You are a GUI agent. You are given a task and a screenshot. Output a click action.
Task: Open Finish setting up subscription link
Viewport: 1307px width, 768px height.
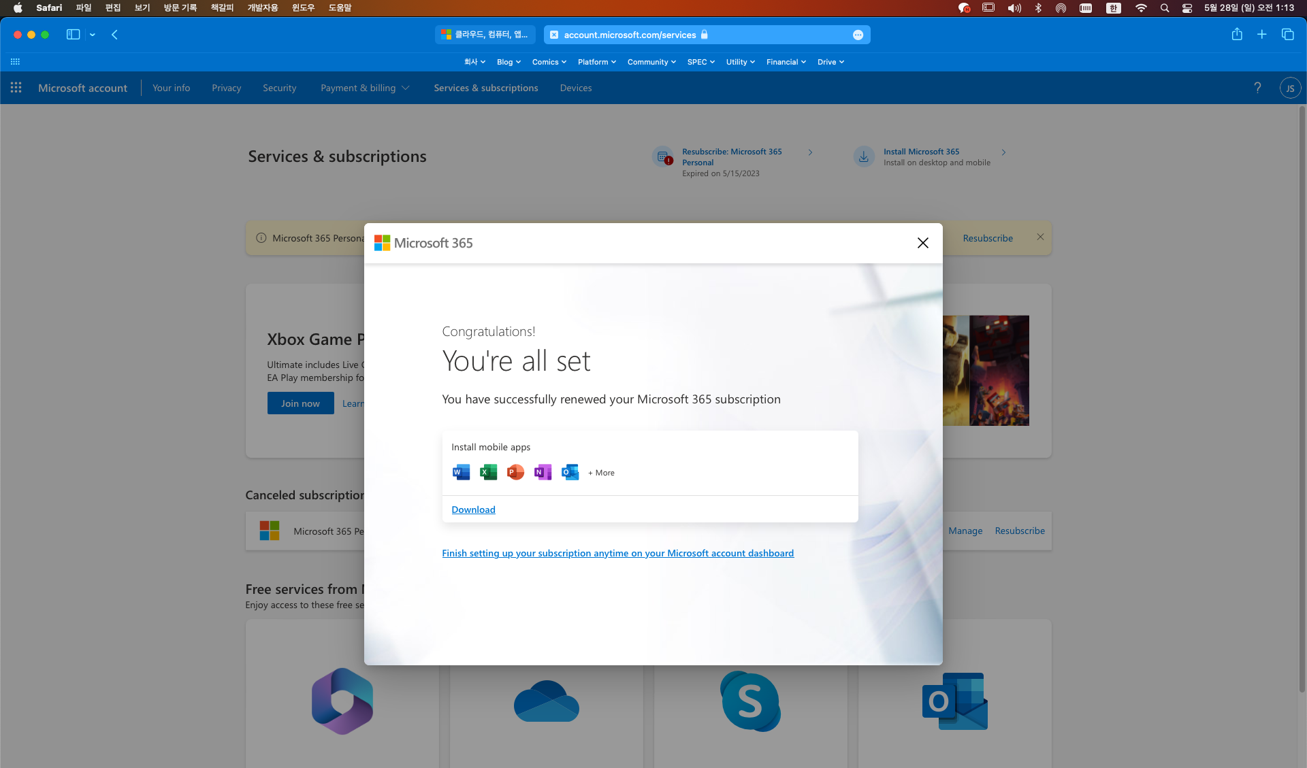coord(617,553)
